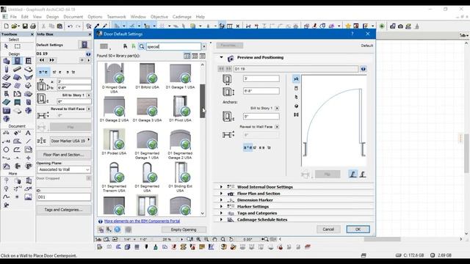Click the BIM Components globe icon

pos(117,230)
